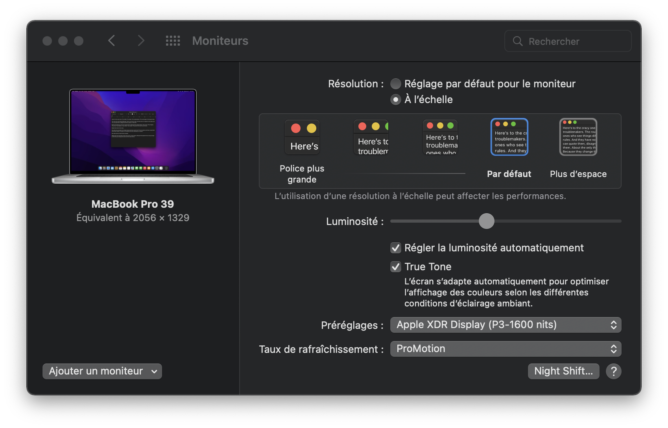668x428 pixels.
Task: Adjust the Luminosité brightness slider
Action: (x=487, y=221)
